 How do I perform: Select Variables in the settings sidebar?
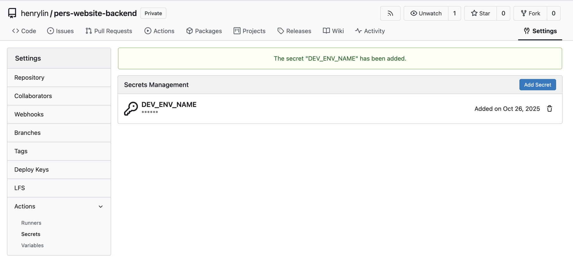(32, 245)
